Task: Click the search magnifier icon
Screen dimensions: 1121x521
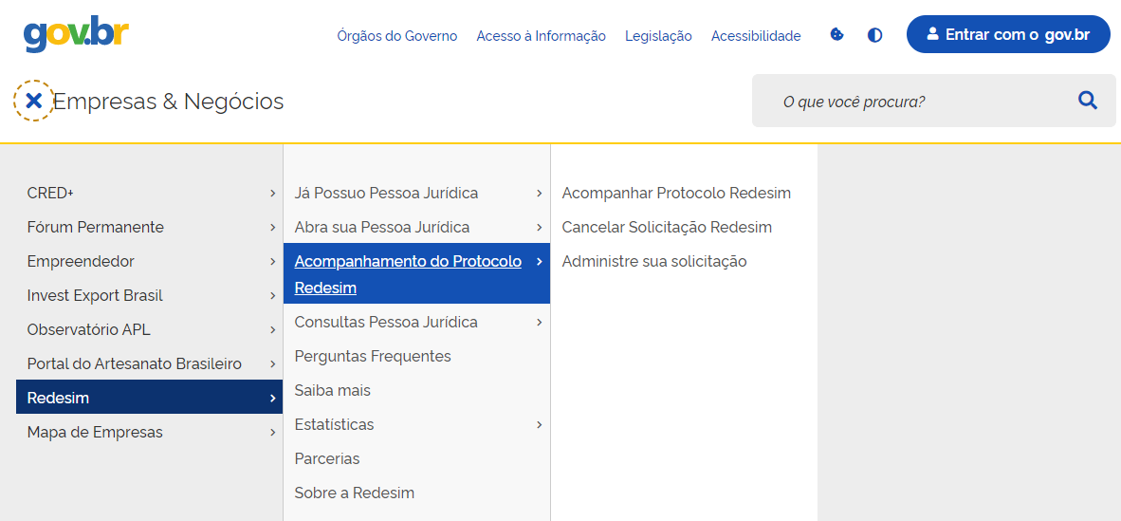Action: click(1088, 101)
